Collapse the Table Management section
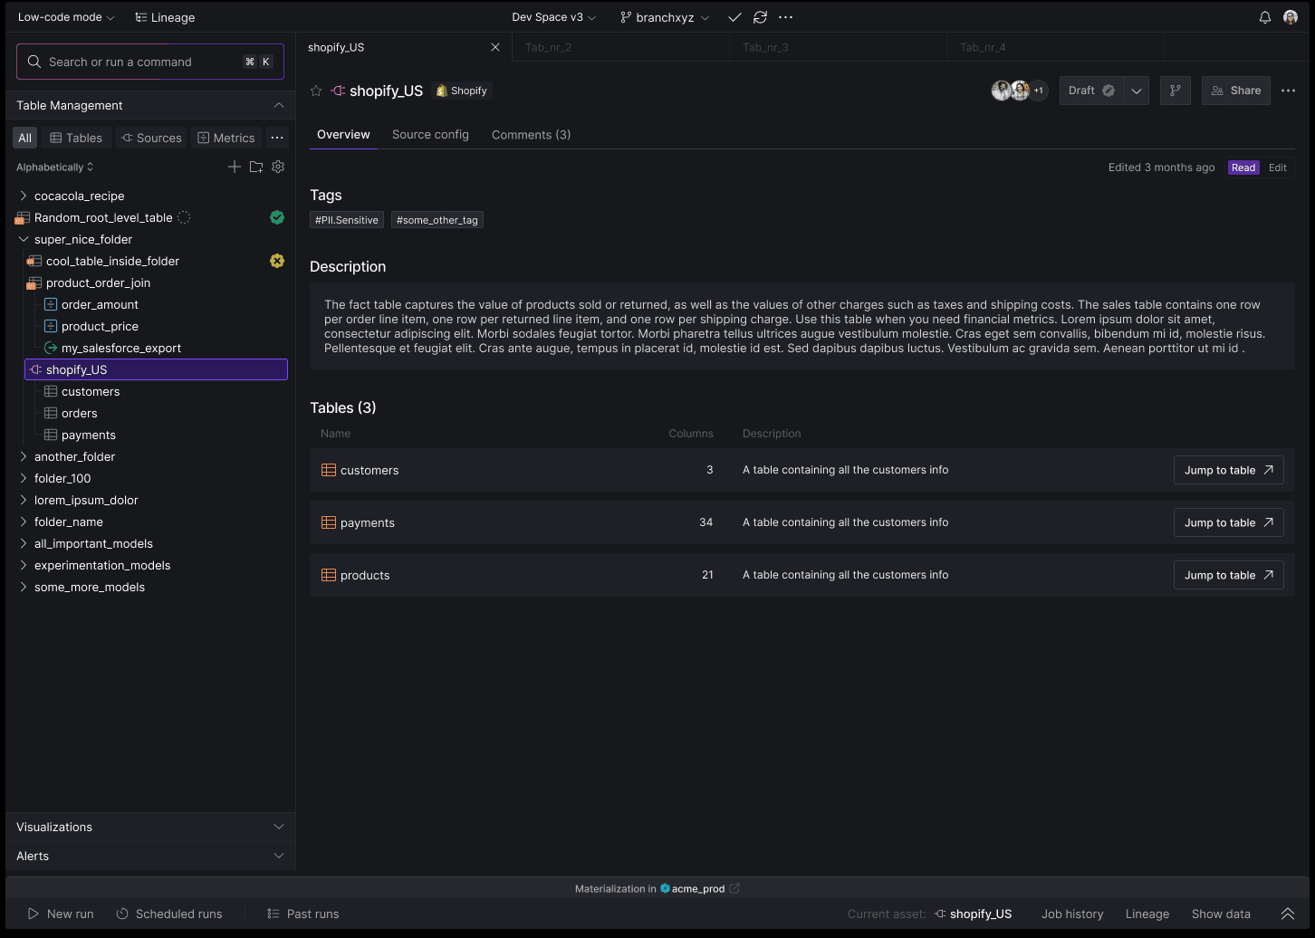This screenshot has width=1315, height=938. pos(279,105)
